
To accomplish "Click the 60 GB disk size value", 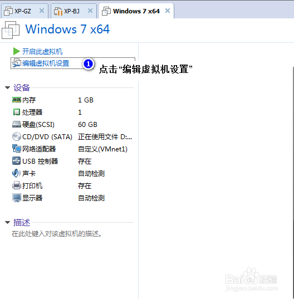I will coord(88,125).
